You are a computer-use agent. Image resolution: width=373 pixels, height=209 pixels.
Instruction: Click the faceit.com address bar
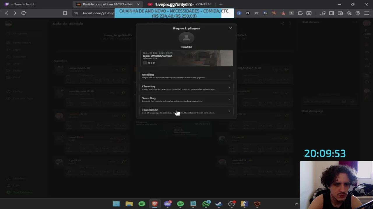(x=98, y=13)
